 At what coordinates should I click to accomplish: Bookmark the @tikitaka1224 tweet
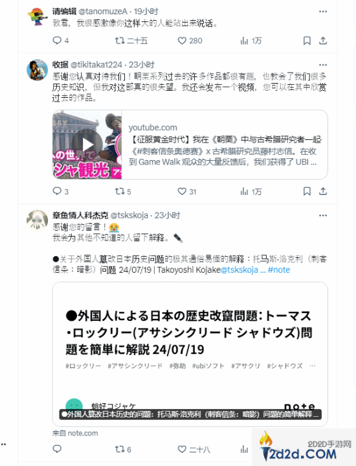[x=307, y=191]
